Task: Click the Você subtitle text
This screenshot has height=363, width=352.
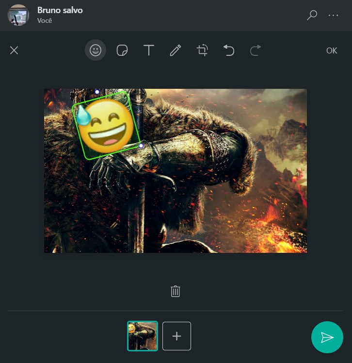Action: tap(45, 20)
